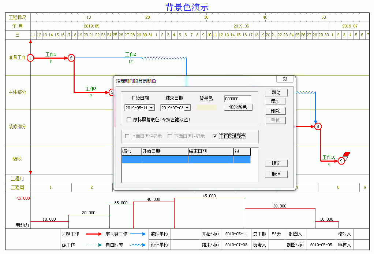Click the 制图时间 value 2019-05-05

click(x=321, y=245)
